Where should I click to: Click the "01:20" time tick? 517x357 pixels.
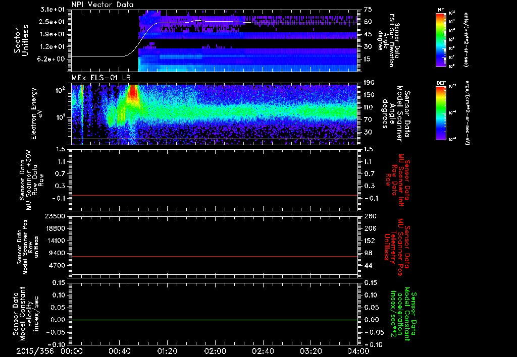(x=167, y=351)
